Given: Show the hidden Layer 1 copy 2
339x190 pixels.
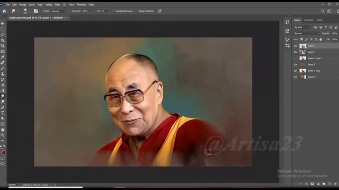Looking at the screenshot, I should click(296, 59).
